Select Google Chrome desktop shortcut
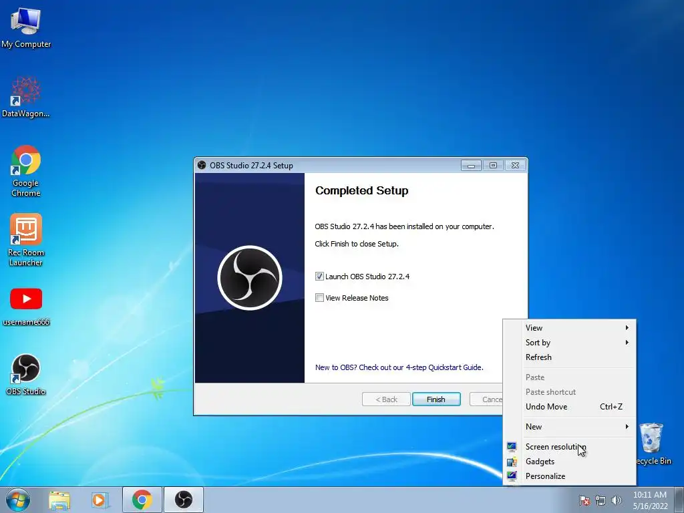This screenshot has width=684, height=513. (x=26, y=170)
